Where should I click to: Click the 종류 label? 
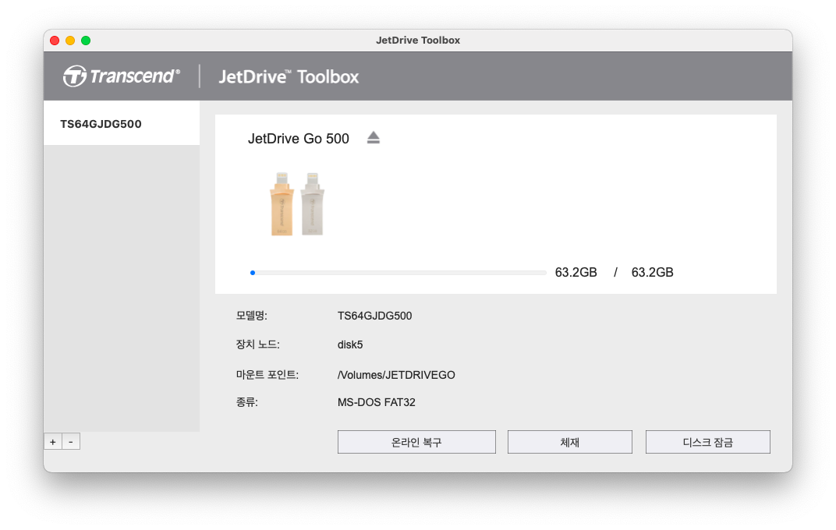(x=246, y=401)
